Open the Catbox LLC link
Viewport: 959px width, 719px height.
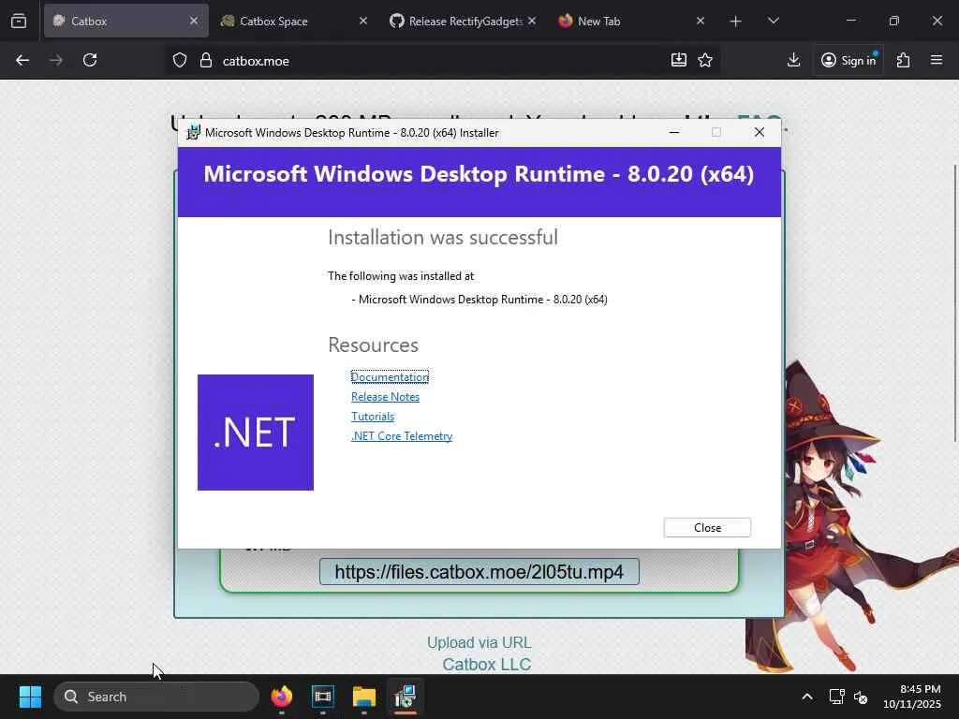[486, 665]
